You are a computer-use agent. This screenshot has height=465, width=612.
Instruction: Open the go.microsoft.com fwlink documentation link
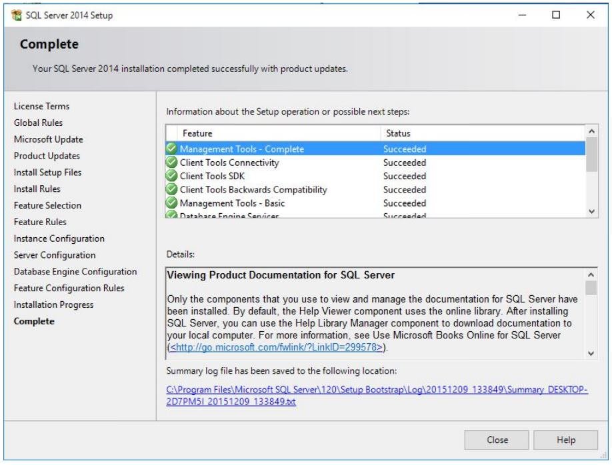pyautogui.click(x=276, y=347)
